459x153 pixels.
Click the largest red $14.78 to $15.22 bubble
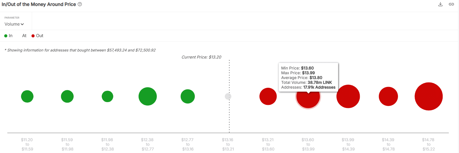point(429,96)
